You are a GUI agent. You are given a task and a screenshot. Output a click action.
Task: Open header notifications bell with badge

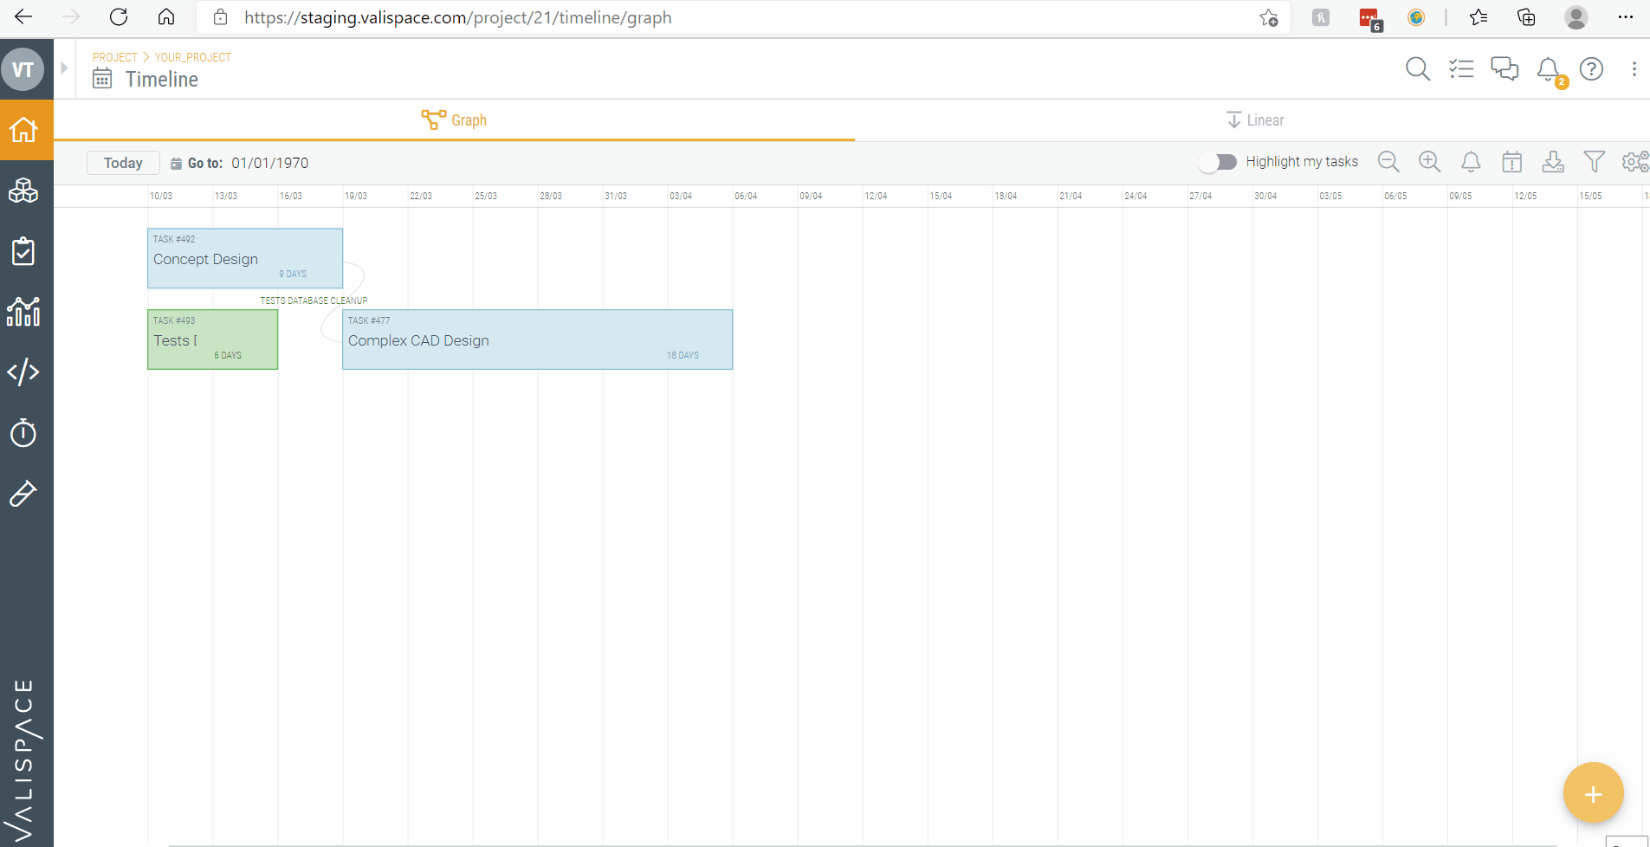point(1550,71)
